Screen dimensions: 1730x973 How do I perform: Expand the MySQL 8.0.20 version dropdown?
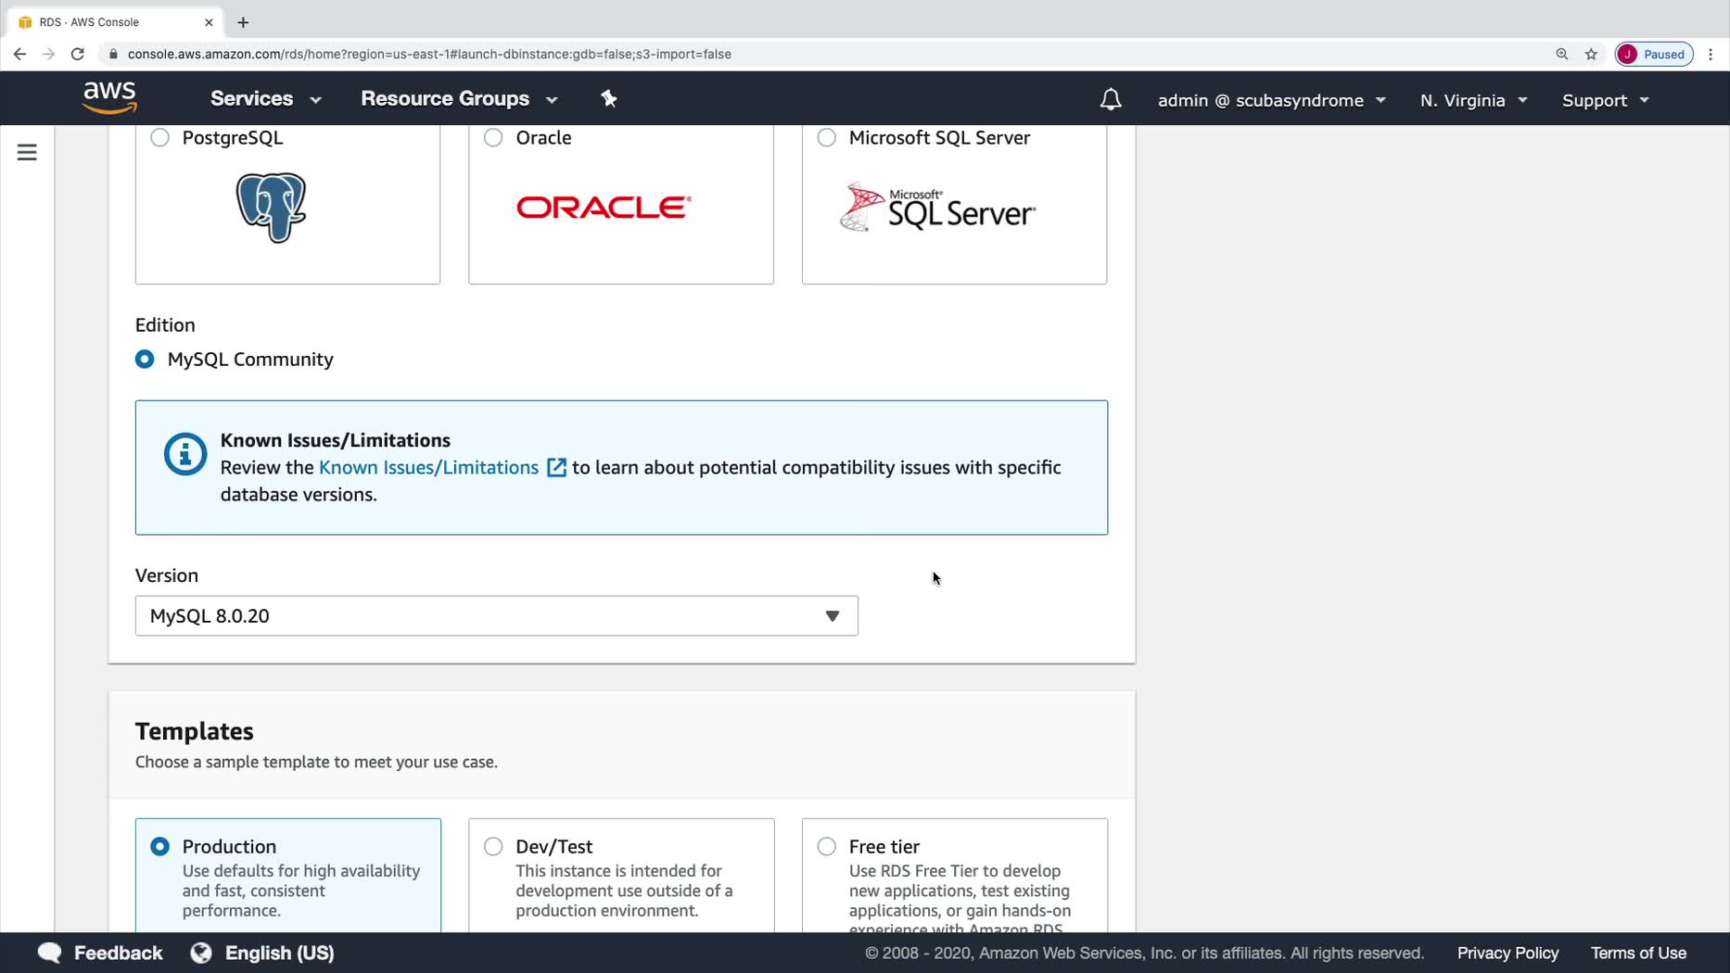496,616
